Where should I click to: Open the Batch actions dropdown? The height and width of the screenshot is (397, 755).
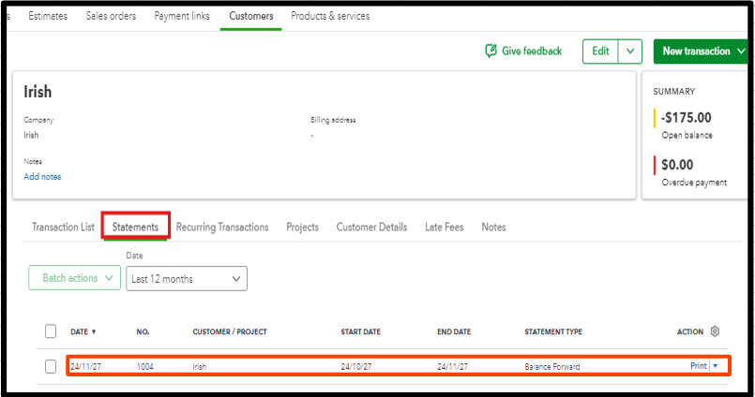[75, 278]
